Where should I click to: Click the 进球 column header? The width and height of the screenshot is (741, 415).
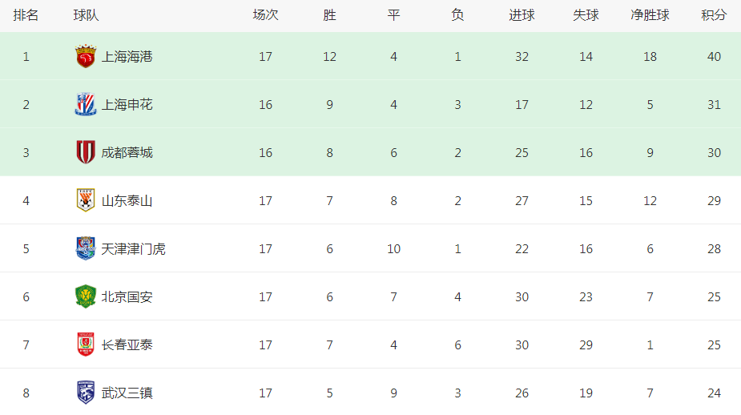522,15
